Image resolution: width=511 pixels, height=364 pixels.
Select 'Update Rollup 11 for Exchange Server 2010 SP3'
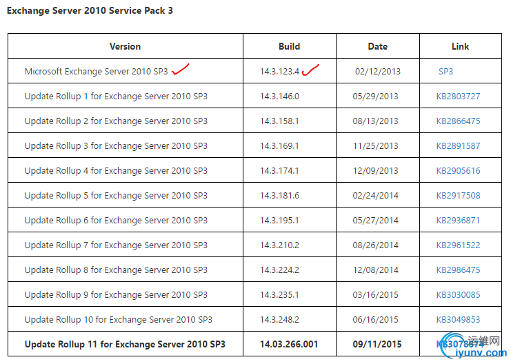(x=125, y=344)
